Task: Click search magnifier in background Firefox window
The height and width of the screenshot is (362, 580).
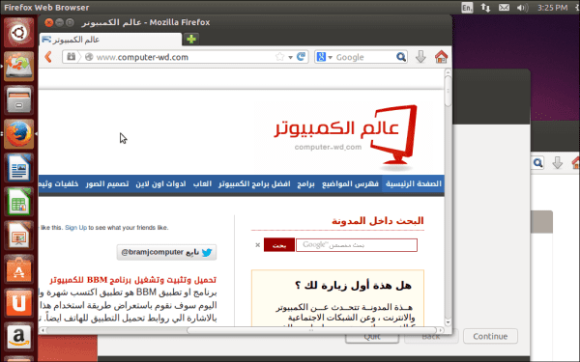Action: click(x=538, y=162)
